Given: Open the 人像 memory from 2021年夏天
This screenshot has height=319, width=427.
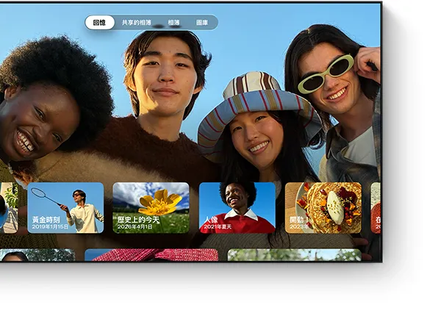Looking at the screenshot, I should [237, 208].
